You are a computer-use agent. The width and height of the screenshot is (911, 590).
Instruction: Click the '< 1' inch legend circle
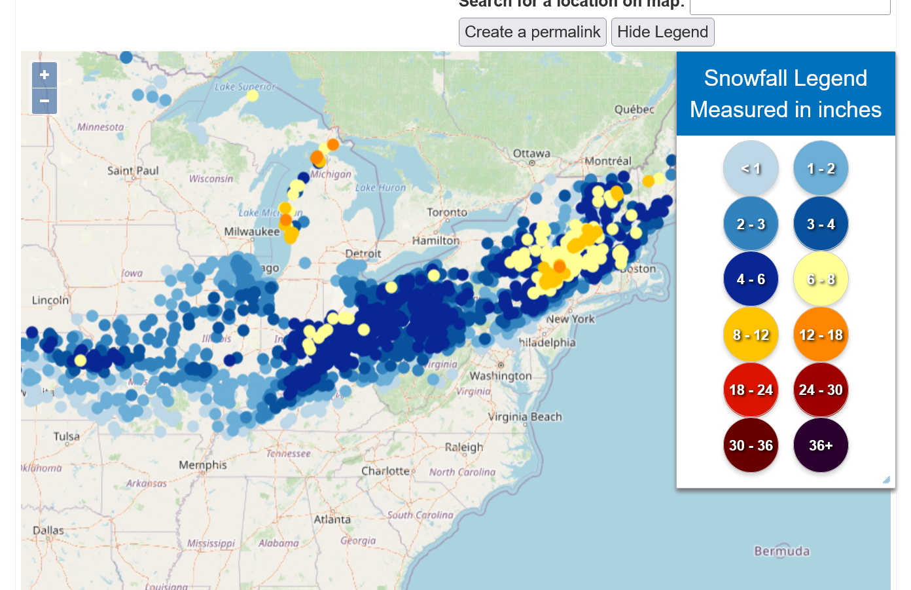coord(751,168)
